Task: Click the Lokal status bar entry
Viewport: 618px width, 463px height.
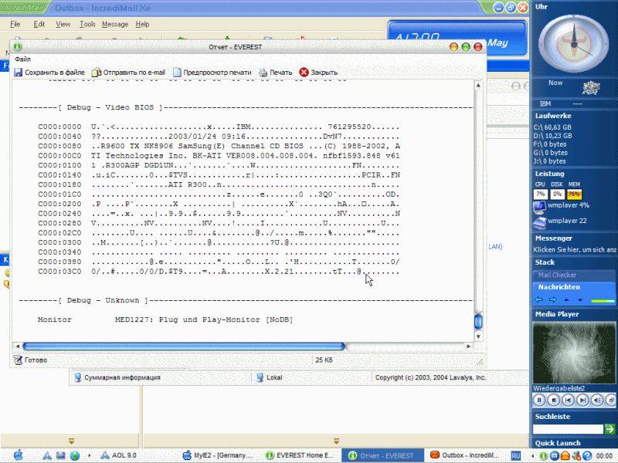Action: click(x=269, y=377)
